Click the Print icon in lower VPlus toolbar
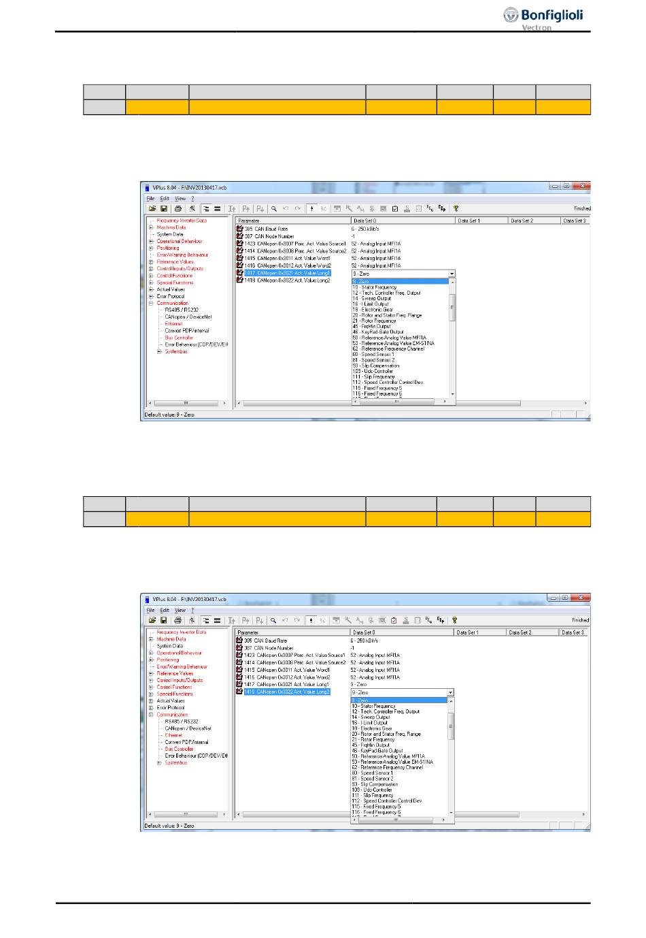 coord(177,621)
